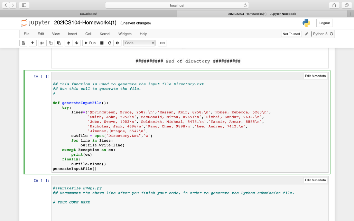Click the Logout button
354x221 pixels.
(324, 23)
